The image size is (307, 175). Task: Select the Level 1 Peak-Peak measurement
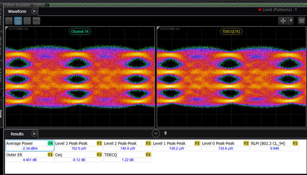[x=177, y=146]
